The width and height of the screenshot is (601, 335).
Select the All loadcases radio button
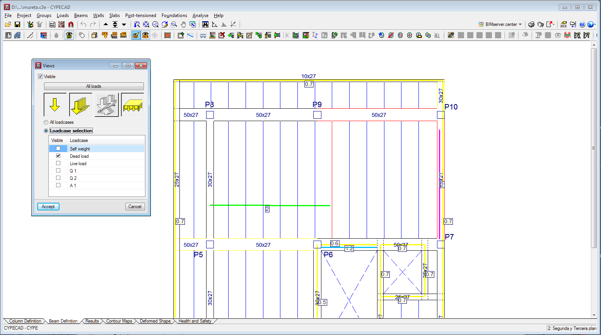(x=46, y=122)
